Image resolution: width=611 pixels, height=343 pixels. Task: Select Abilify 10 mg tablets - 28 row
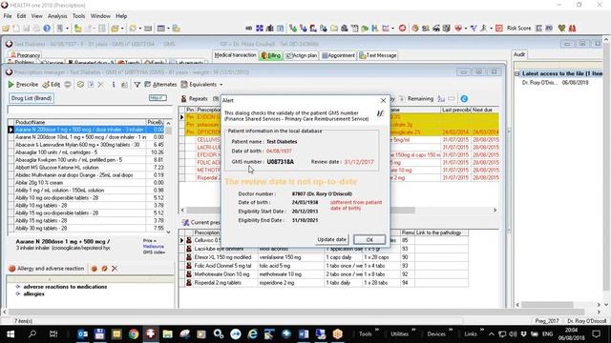[89, 206]
